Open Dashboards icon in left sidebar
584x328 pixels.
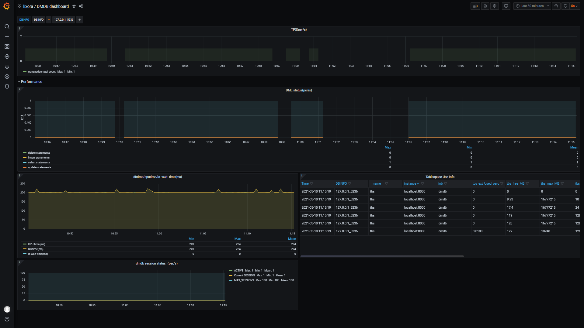pyautogui.click(x=7, y=46)
